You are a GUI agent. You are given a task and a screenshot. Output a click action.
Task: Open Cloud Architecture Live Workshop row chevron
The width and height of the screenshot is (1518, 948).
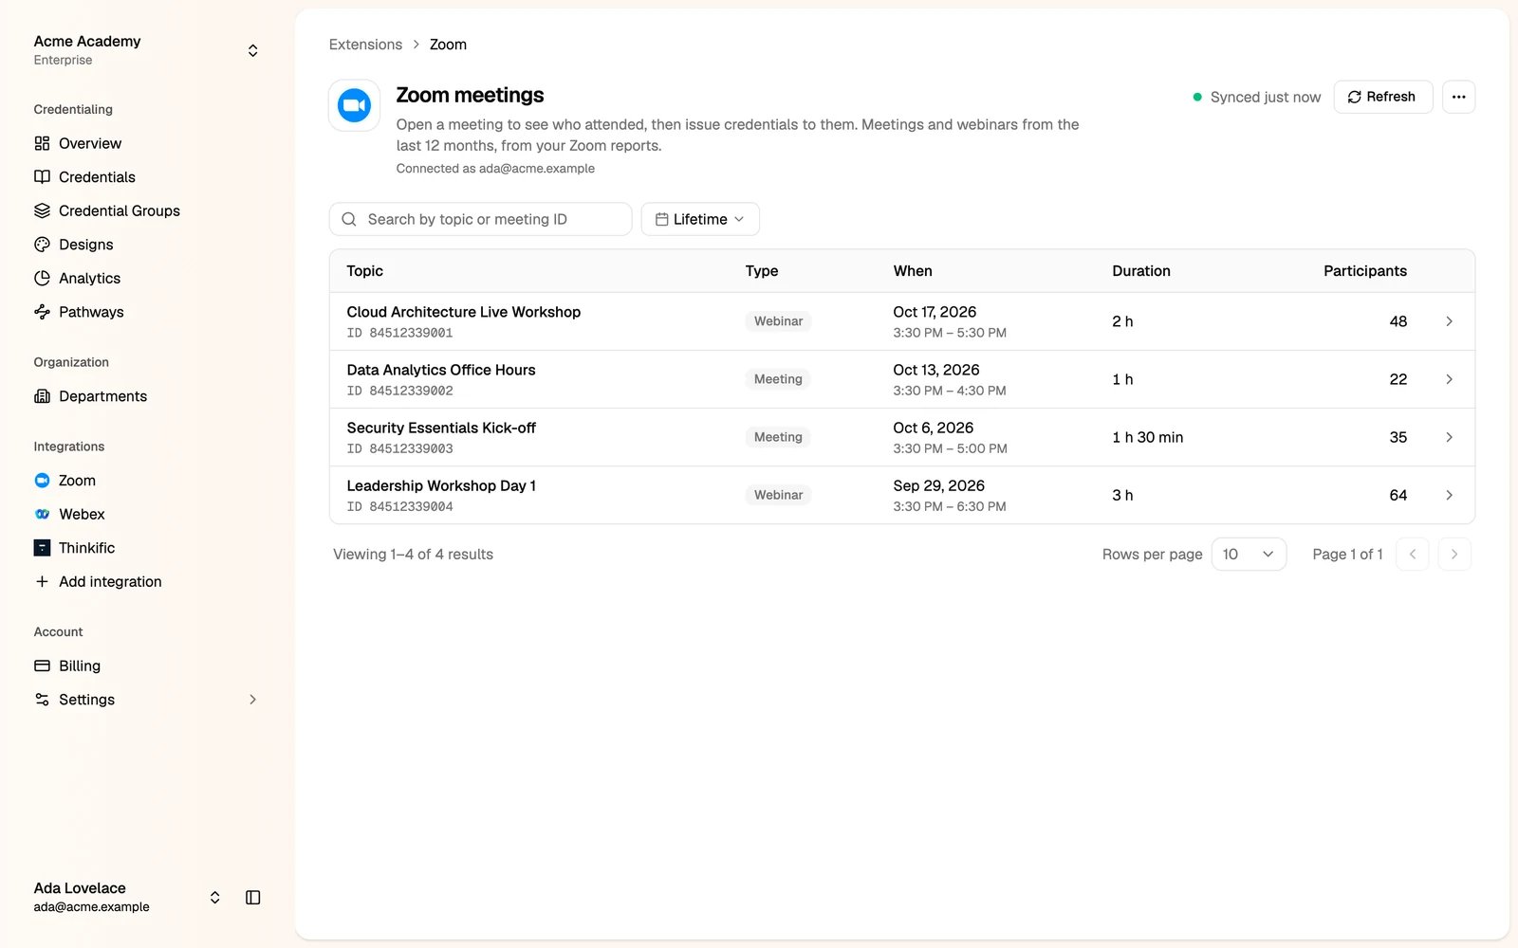click(x=1449, y=321)
